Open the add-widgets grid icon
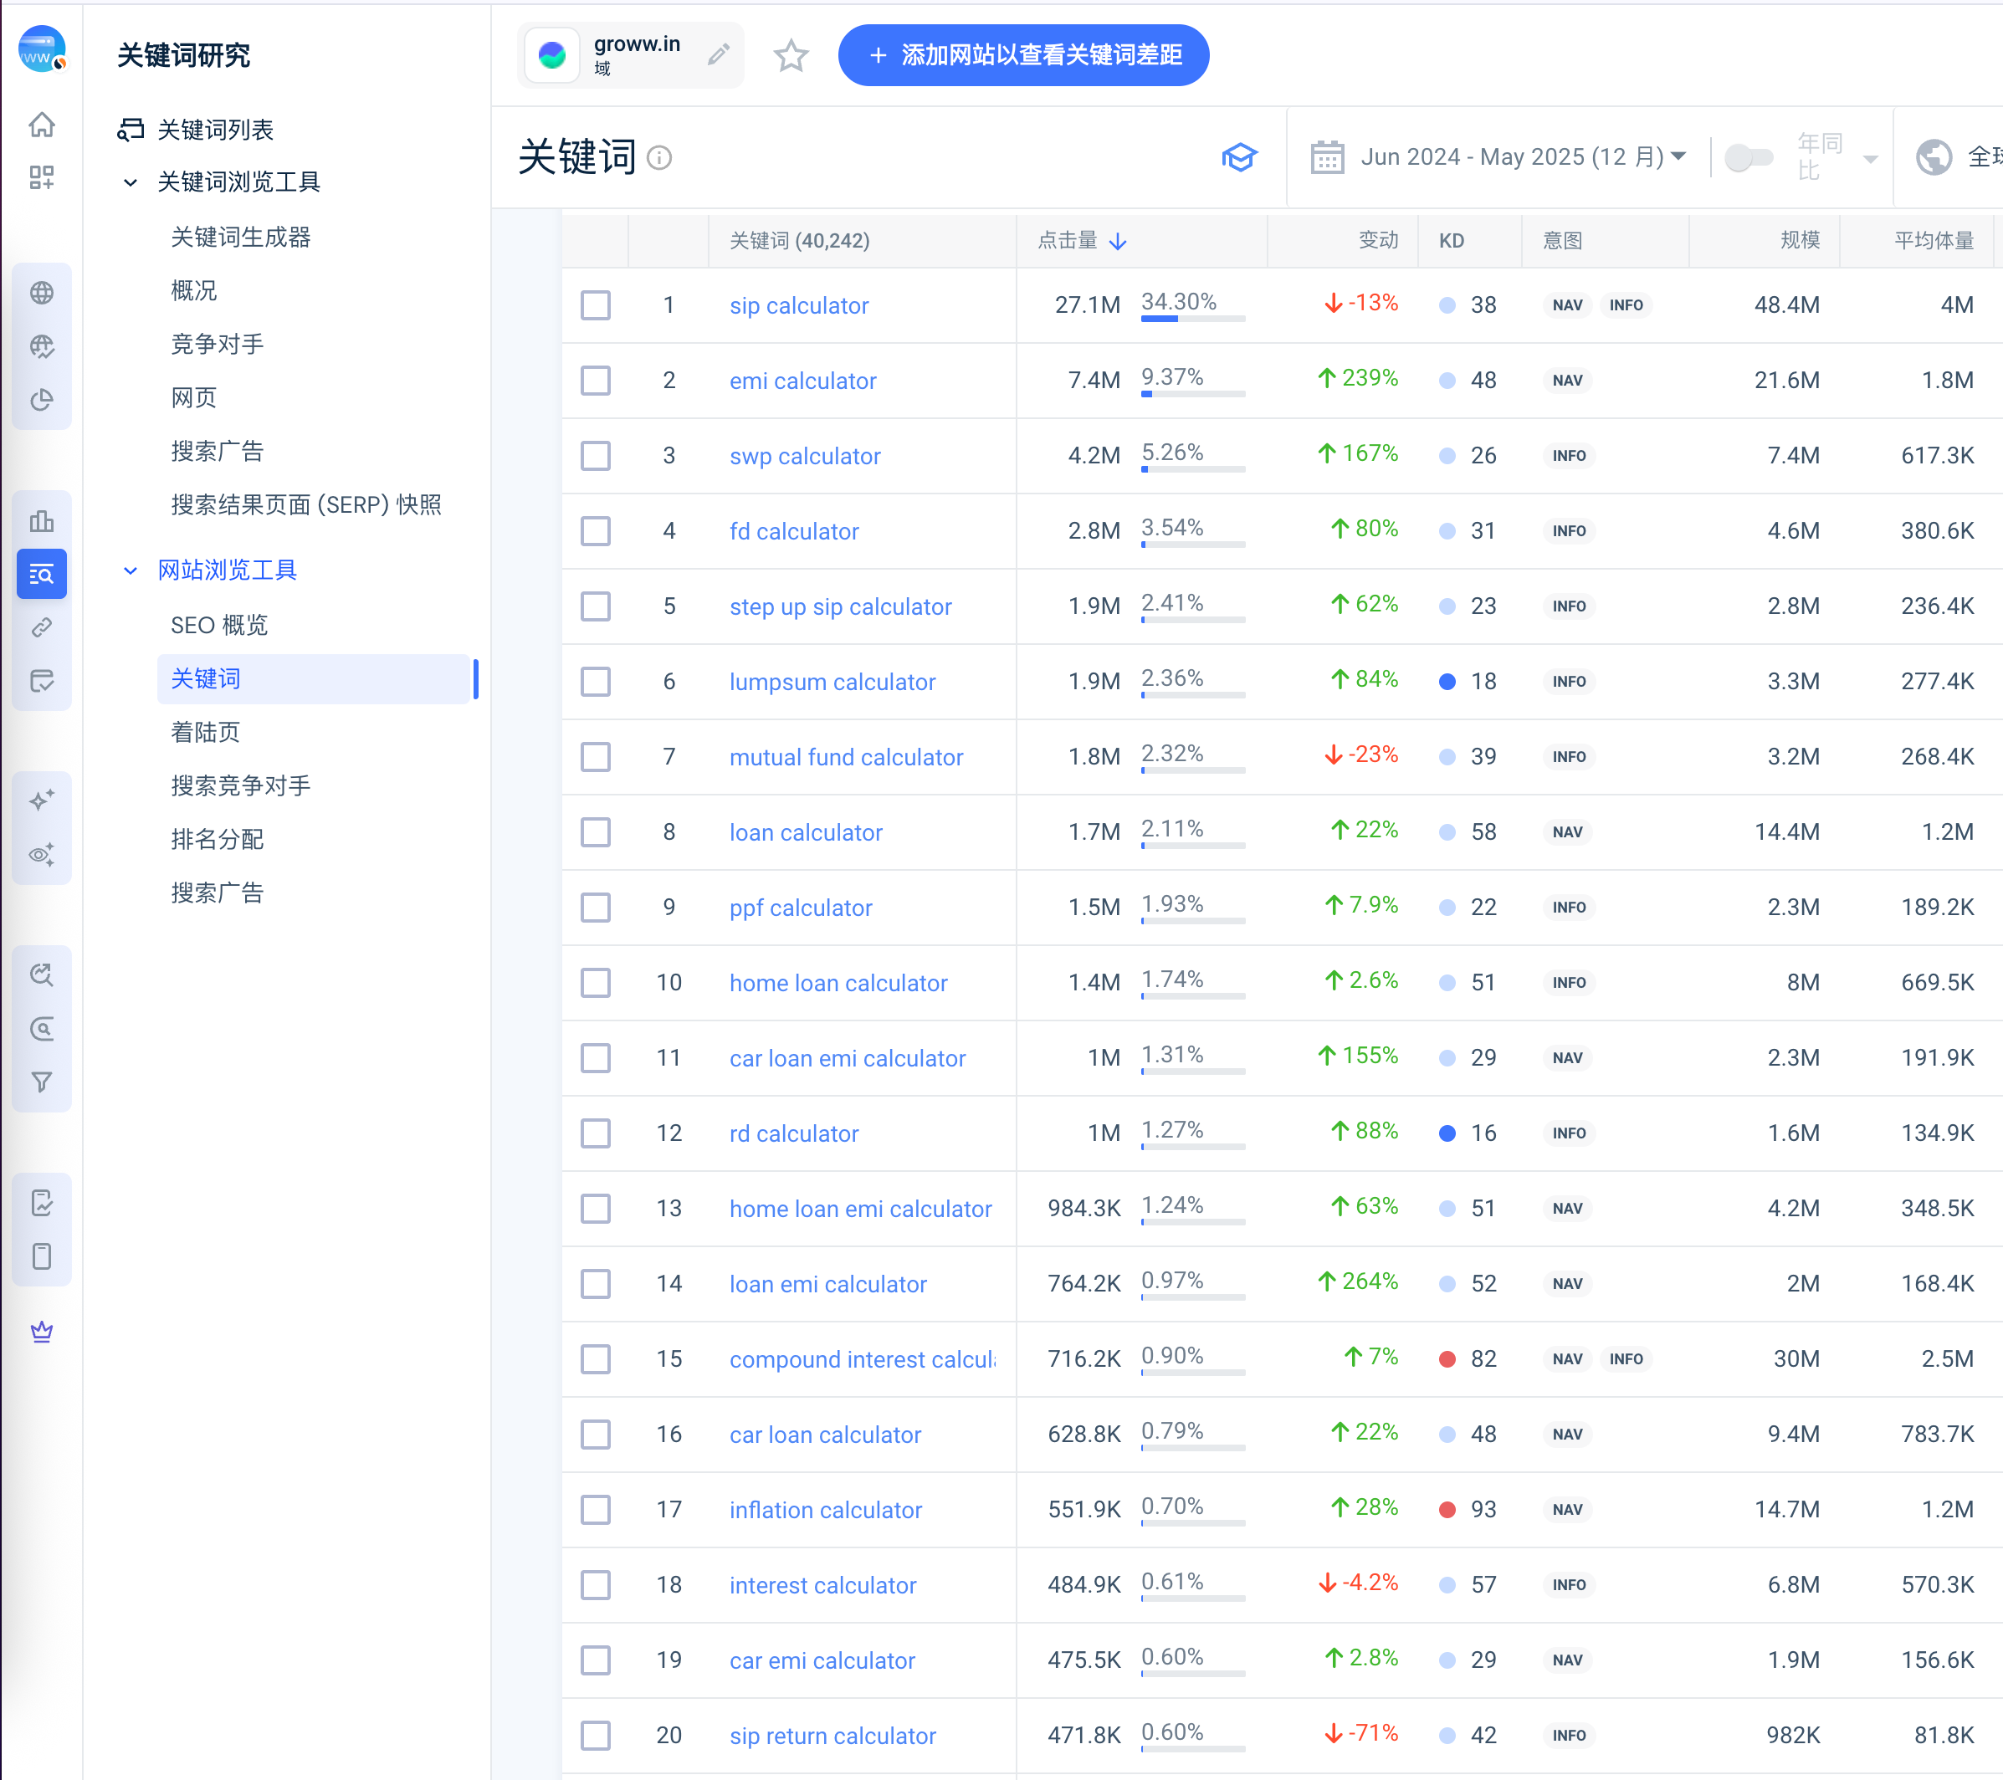The height and width of the screenshot is (1780, 2003). (41, 177)
